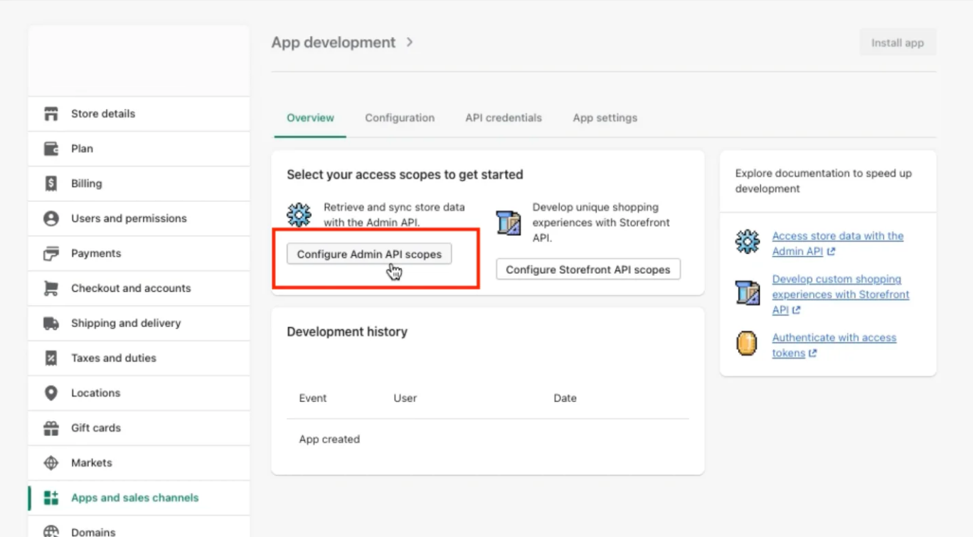Click the Apps and sales channels grid icon

(x=51, y=498)
